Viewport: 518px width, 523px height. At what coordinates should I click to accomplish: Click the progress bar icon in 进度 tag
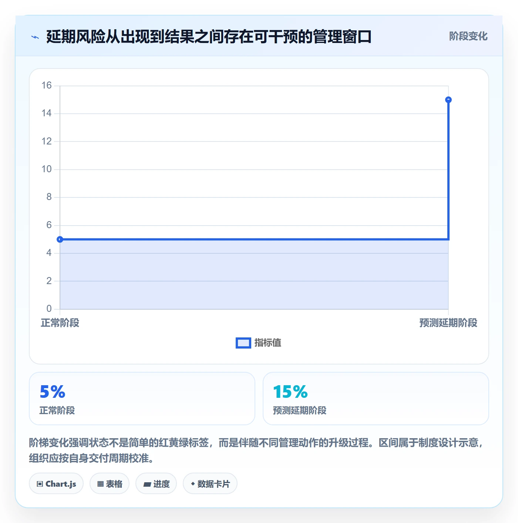pyautogui.click(x=147, y=484)
